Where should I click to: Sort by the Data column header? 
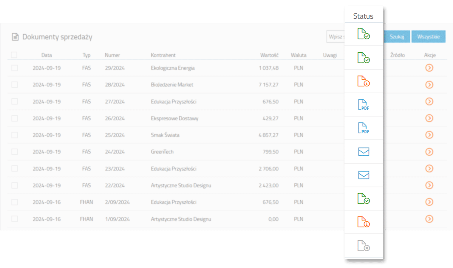pos(47,55)
